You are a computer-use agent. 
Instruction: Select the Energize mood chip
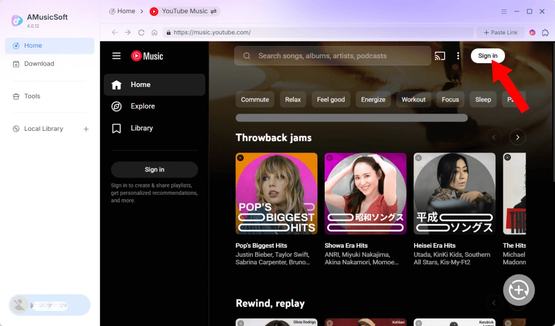click(x=373, y=99)
